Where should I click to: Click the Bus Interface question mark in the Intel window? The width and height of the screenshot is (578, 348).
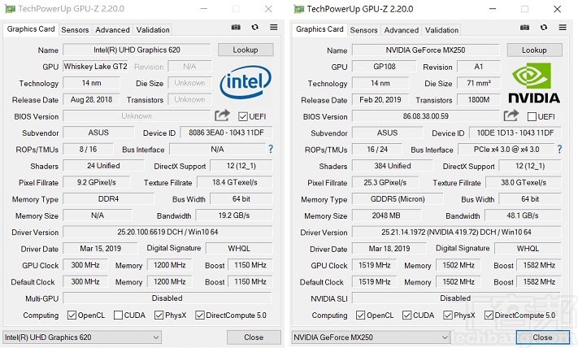pyautogui.click(x=271, y=149)
